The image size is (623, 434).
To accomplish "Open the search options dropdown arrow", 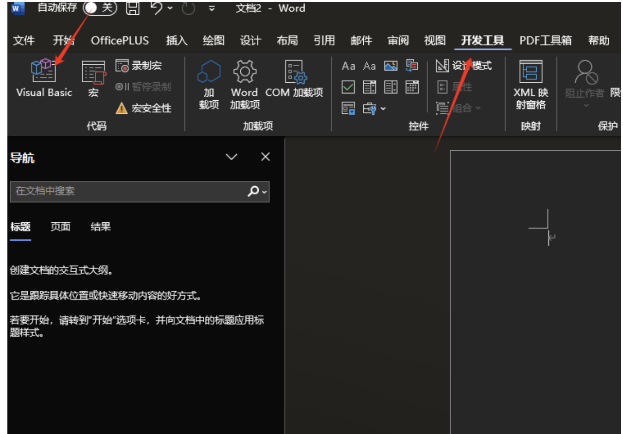I will [264, 191].
